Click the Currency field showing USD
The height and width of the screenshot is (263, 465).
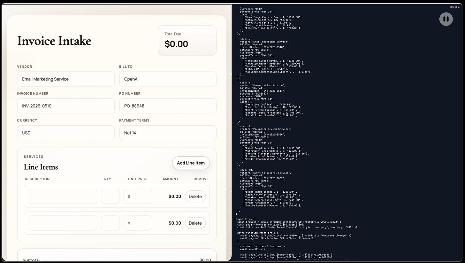point(66,133)
